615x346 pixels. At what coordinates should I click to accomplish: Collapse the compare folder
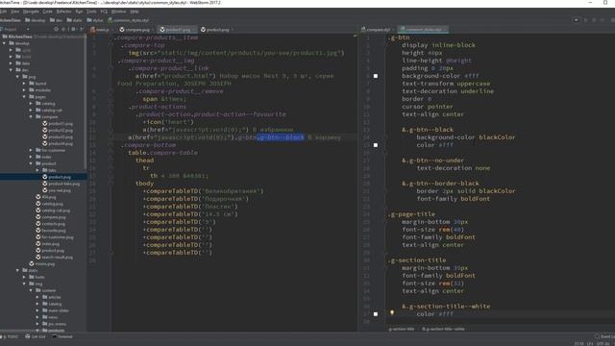pyautogui.click(x=31, y=116)
